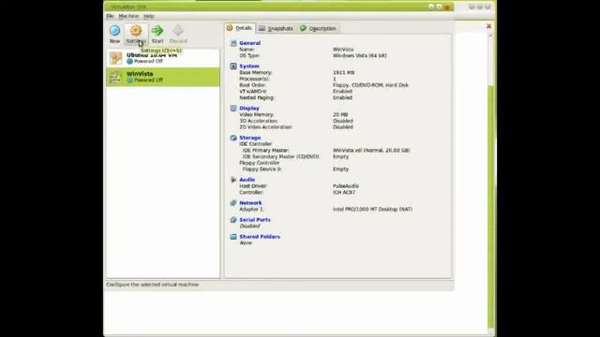
Task: Click the System chip icon
Action: click(233, 66)
